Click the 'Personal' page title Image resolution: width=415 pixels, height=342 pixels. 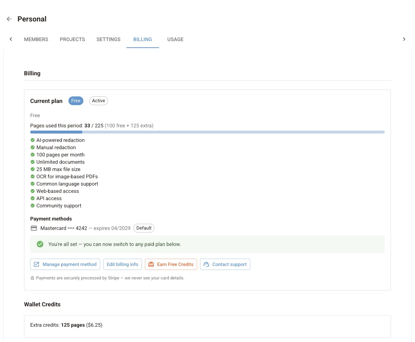(32, 19)
